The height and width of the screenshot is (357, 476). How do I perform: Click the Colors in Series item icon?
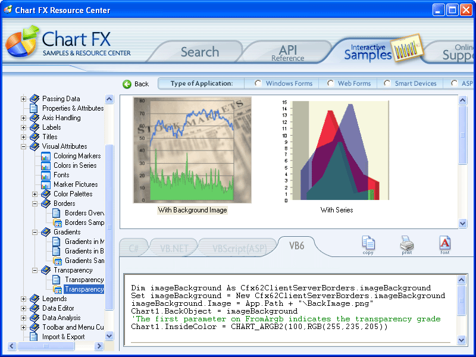[46, 165]
